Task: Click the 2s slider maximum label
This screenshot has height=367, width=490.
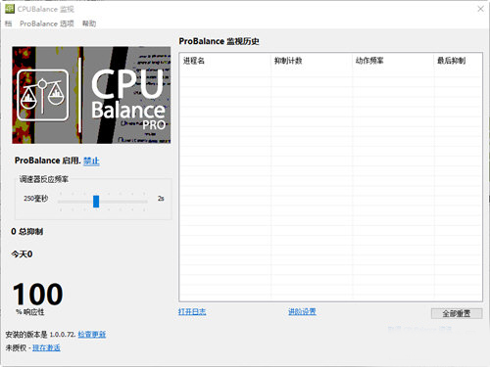Action: tap(161, 199)
